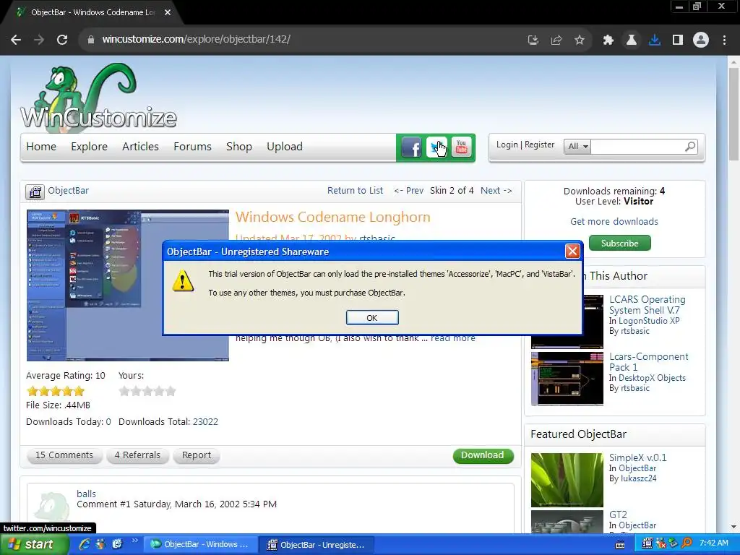Reload the page with the refresh icon
The image size is (740, 555).
(x=62, y=40)
